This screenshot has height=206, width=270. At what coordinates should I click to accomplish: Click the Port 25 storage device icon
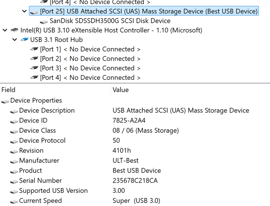point(34,12)
